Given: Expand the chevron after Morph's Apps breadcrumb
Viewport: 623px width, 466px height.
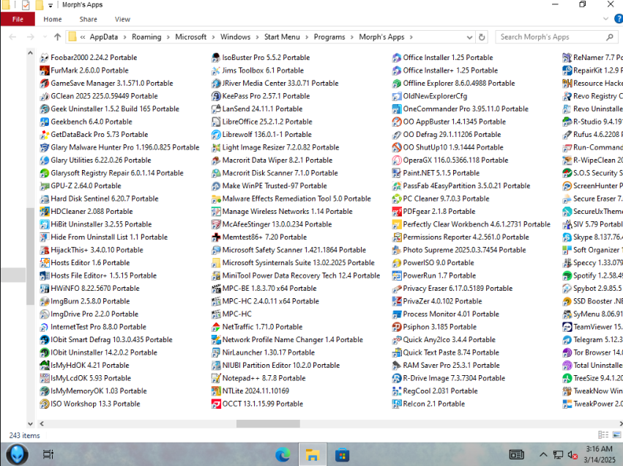Looking at the screenshot, I should 411,37.
